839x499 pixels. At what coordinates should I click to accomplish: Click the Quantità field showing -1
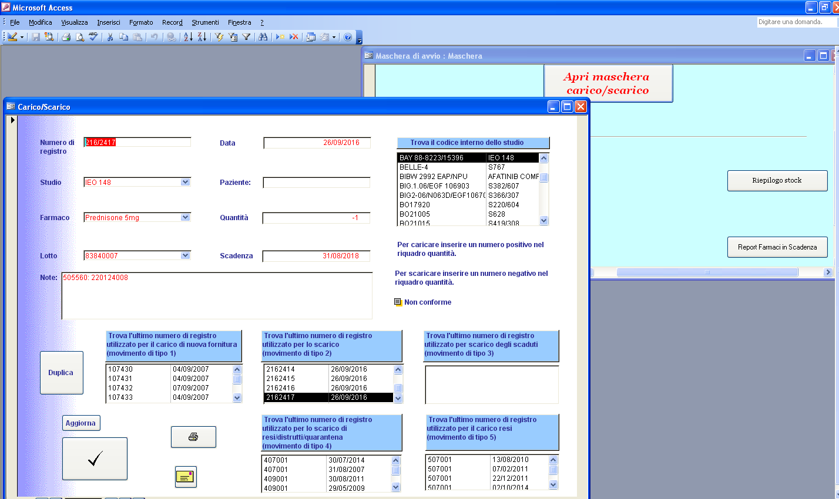tap(316, 218)
